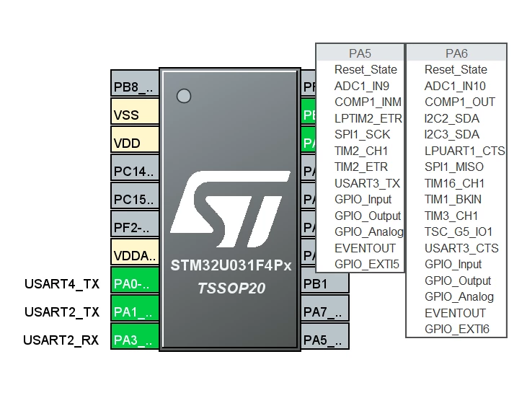Viewport: 527px width, 393px height.
Task: Choose LPUART1_CTS in the PA6 menu
Action: click(x=456, y=151)
